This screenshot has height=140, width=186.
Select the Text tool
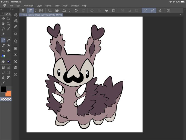pyautogui.click(x=3, y=78)
